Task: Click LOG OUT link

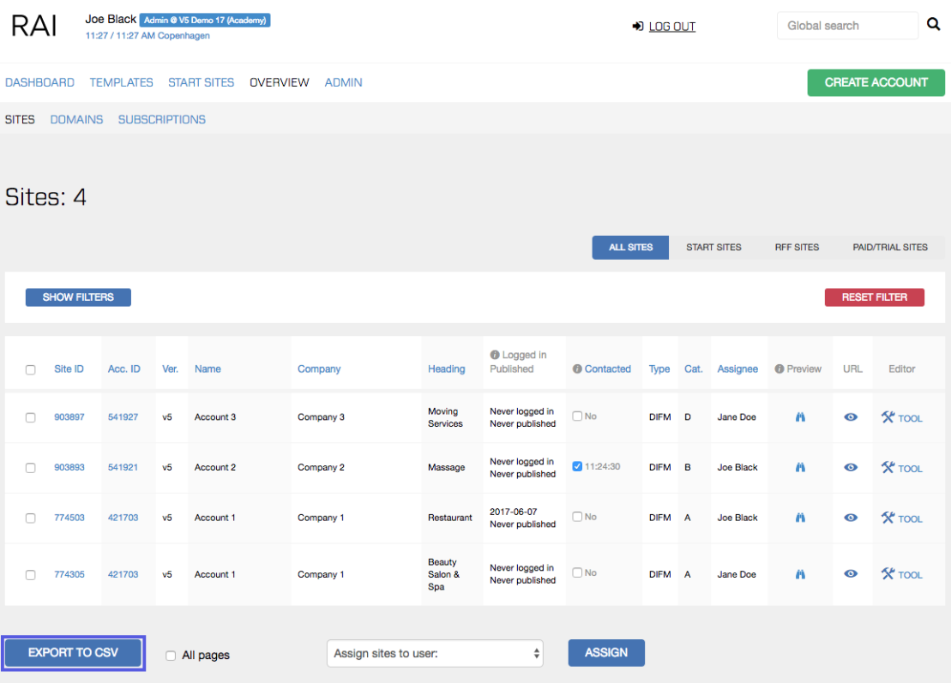Action: coord(672,27)
